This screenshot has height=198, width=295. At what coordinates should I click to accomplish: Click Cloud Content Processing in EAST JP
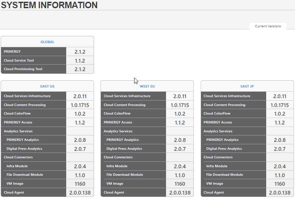[x=224, y=105]
